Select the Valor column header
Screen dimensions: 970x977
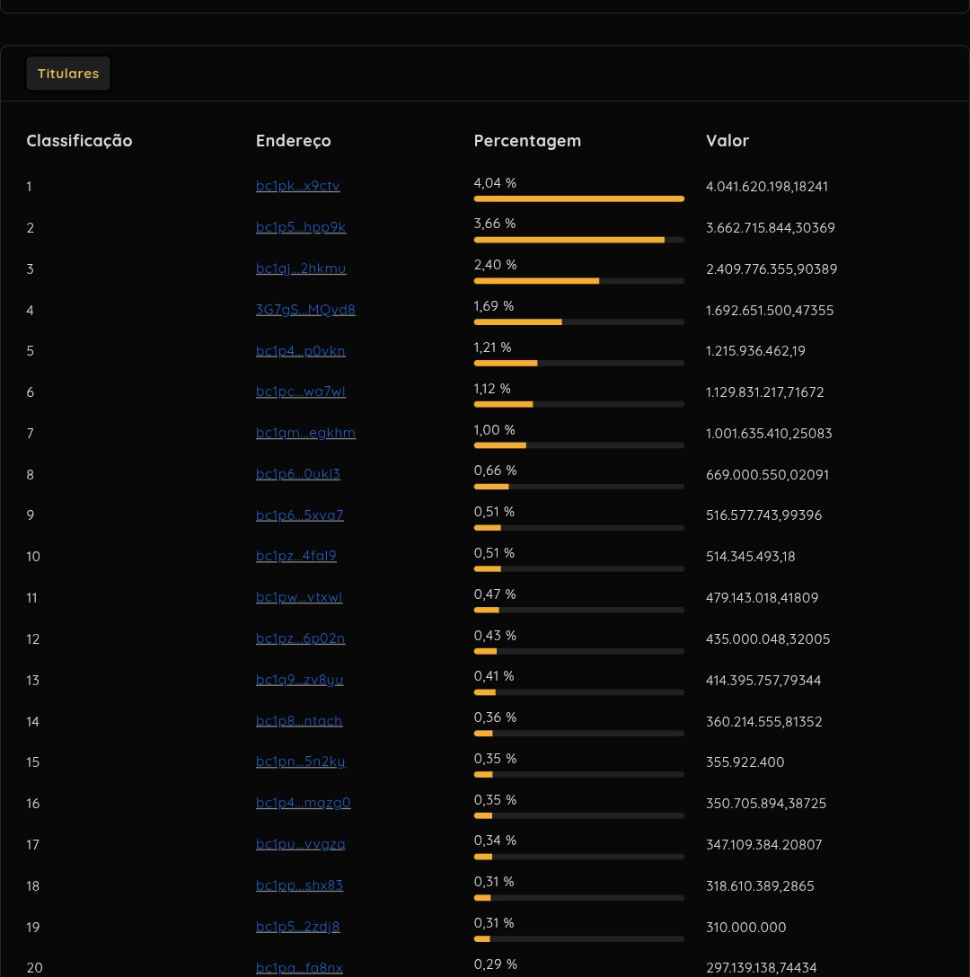coord(727,141)
